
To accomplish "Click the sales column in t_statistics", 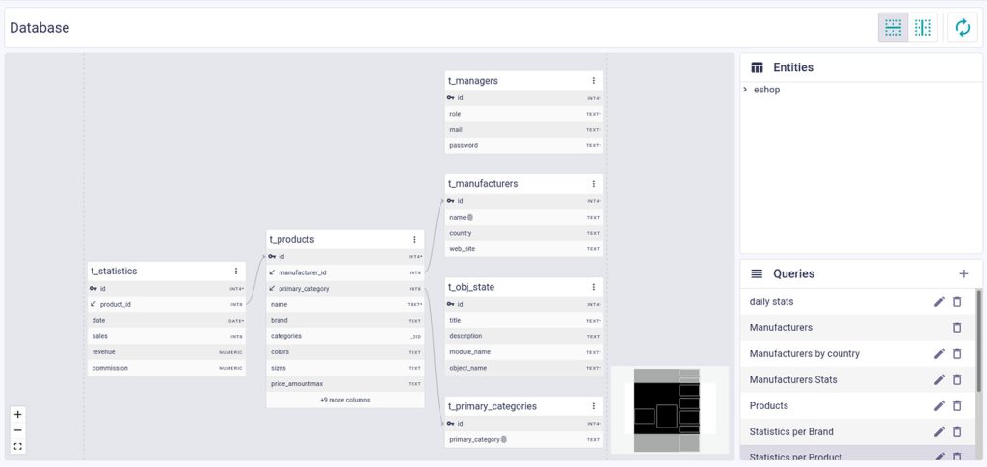I will [x=166, y=336].
